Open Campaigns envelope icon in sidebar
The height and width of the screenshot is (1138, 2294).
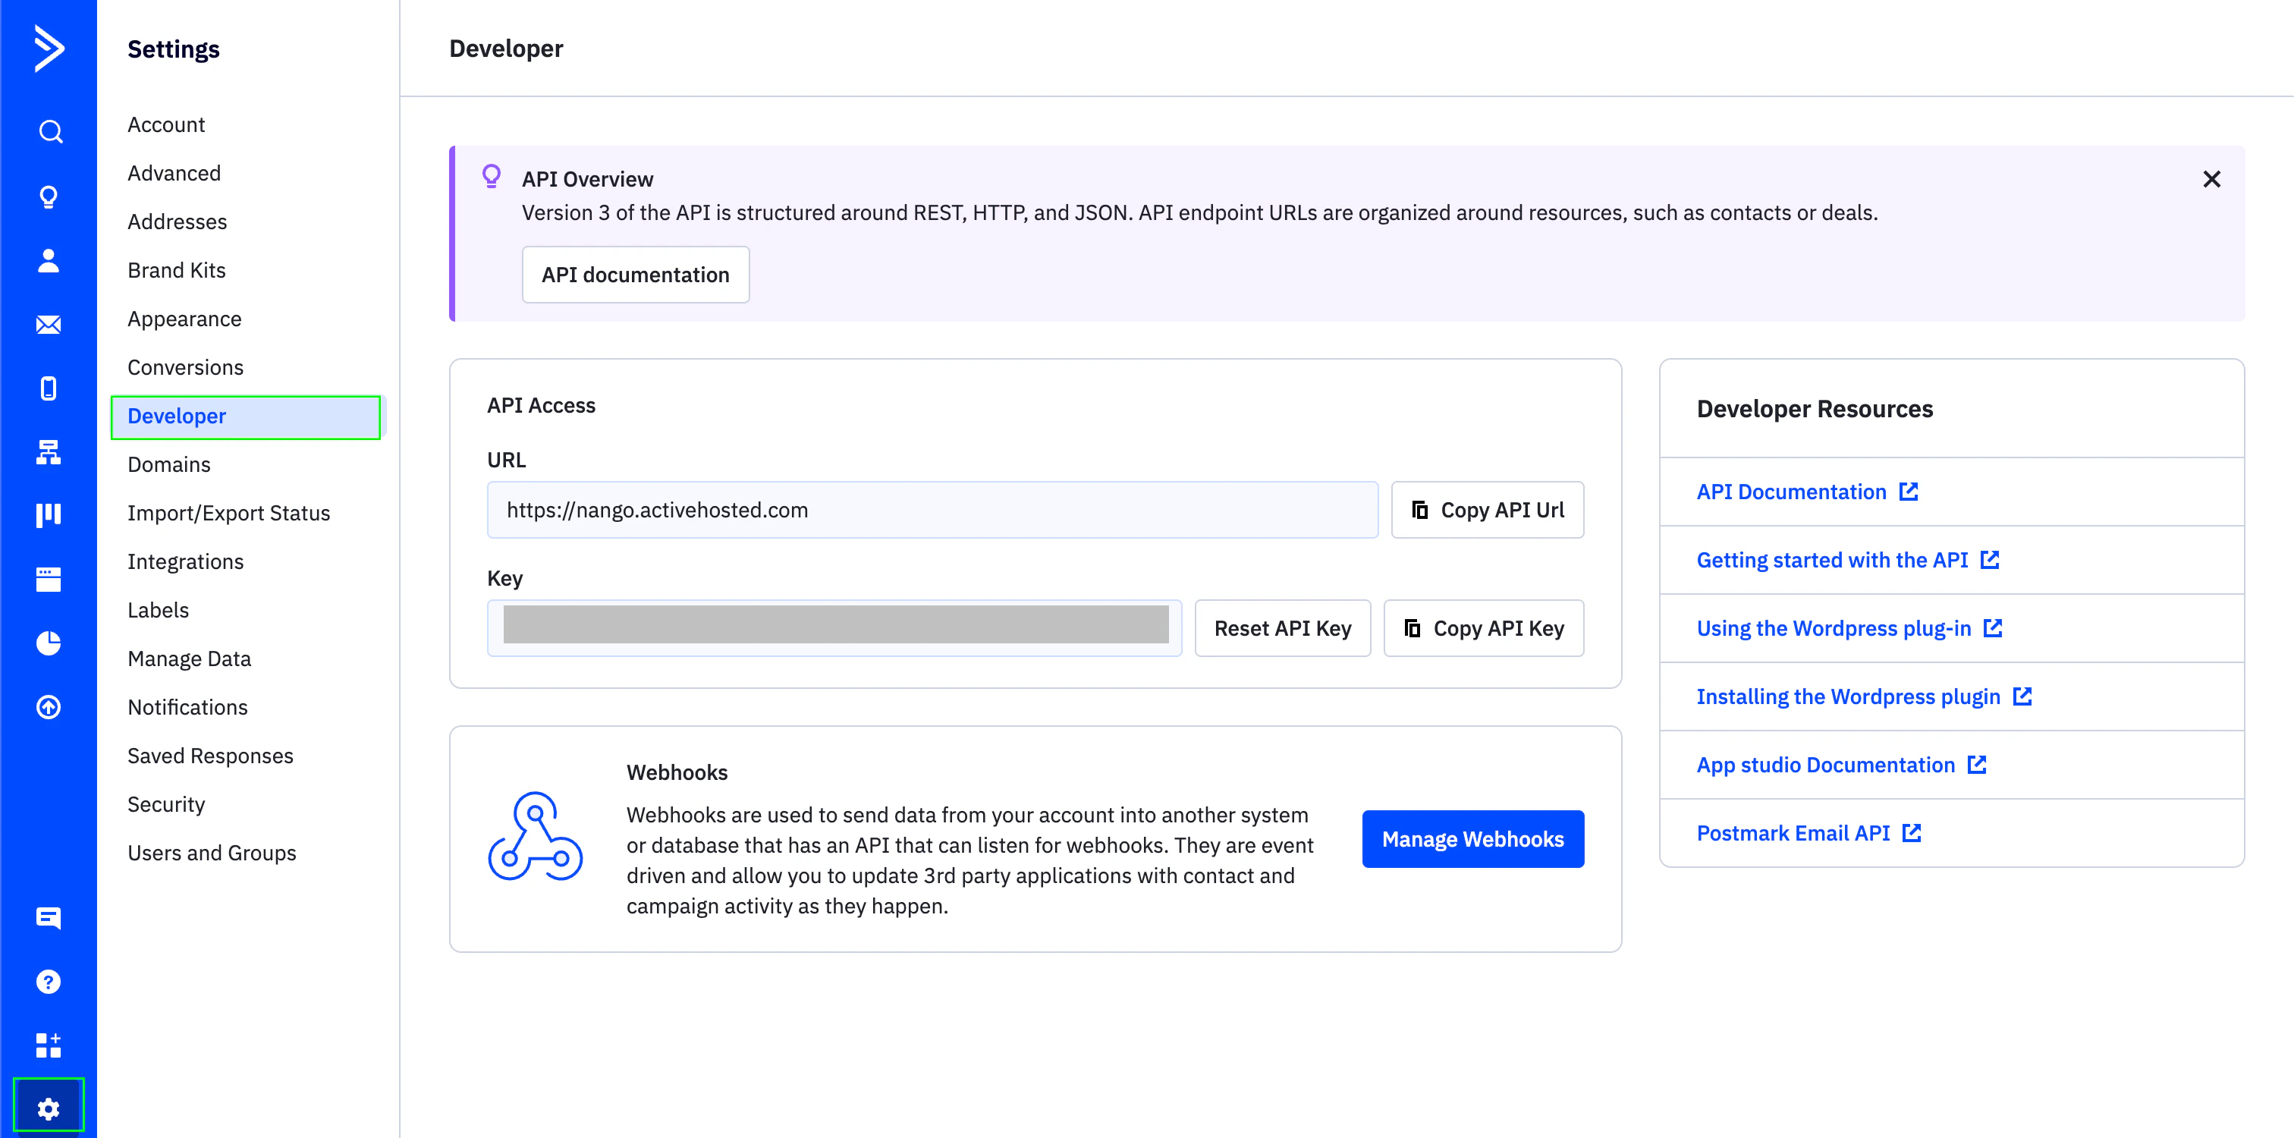click(49, 325)
